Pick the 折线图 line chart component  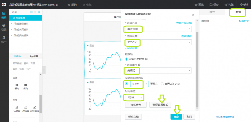pyautogui.click(x=26, y=109)
